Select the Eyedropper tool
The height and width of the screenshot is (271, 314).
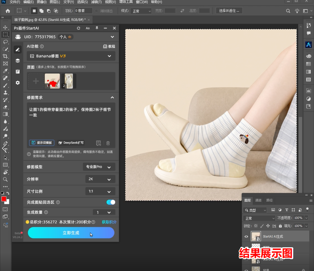(x=5, y=70)
